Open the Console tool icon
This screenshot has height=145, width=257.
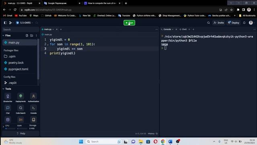point(33,109)
